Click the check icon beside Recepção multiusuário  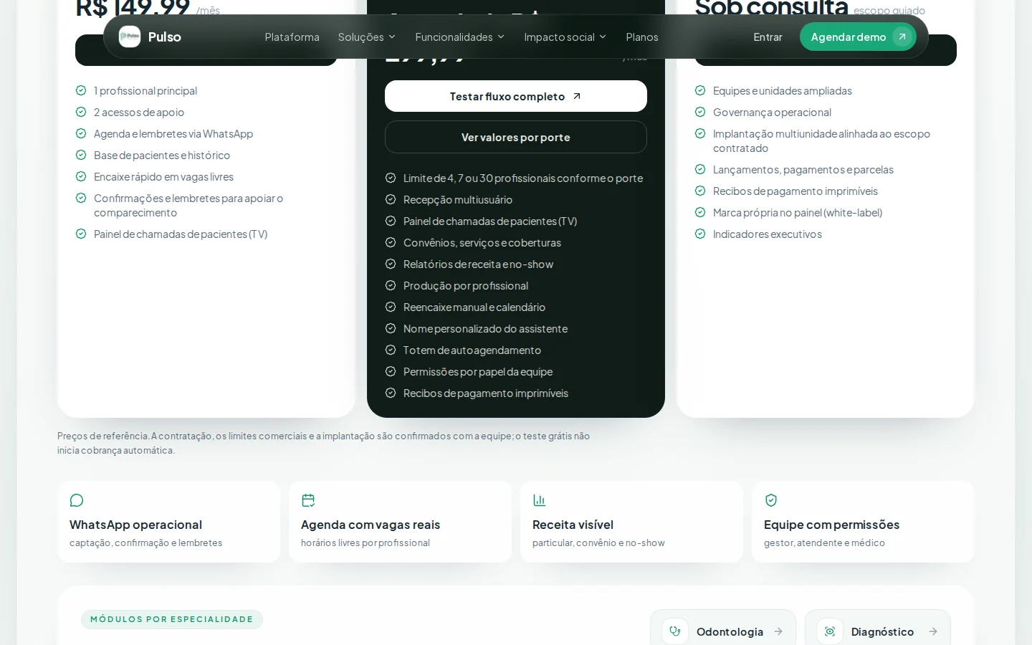pyautogui.click(x=391, y=199)
